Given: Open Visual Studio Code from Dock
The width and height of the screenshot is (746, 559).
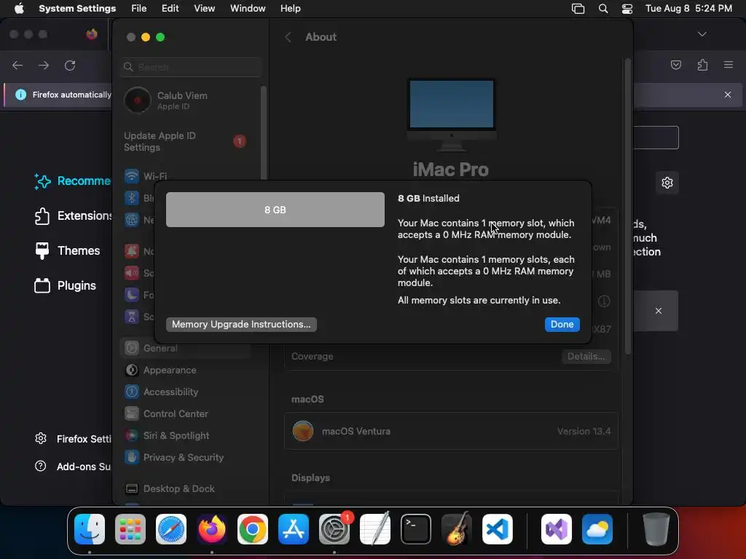Looking at the screenshot, I should [x=497, y=529].
